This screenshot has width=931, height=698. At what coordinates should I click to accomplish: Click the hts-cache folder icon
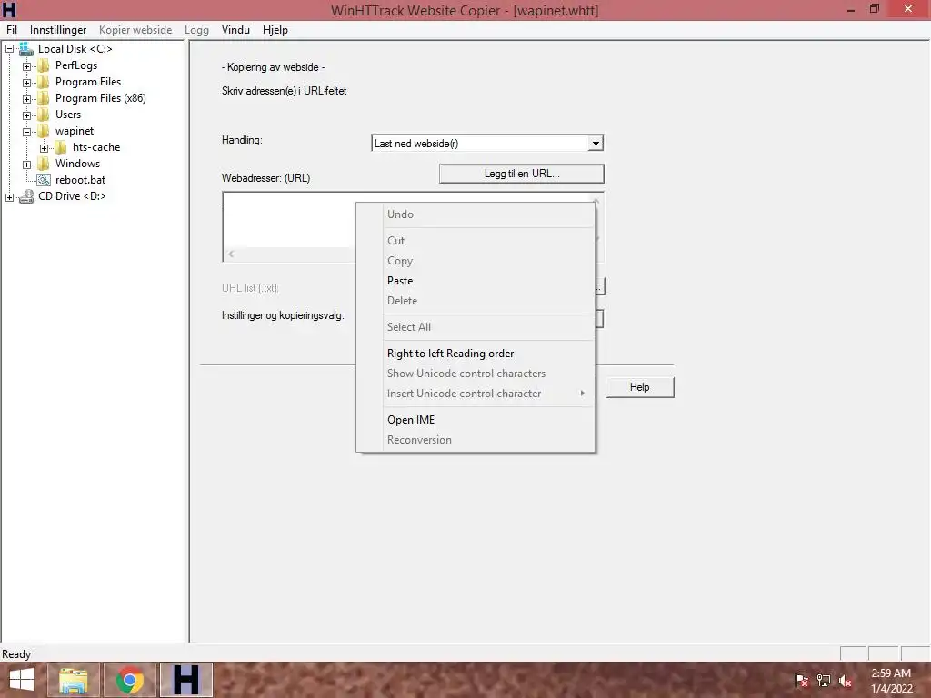click(61, 147)
